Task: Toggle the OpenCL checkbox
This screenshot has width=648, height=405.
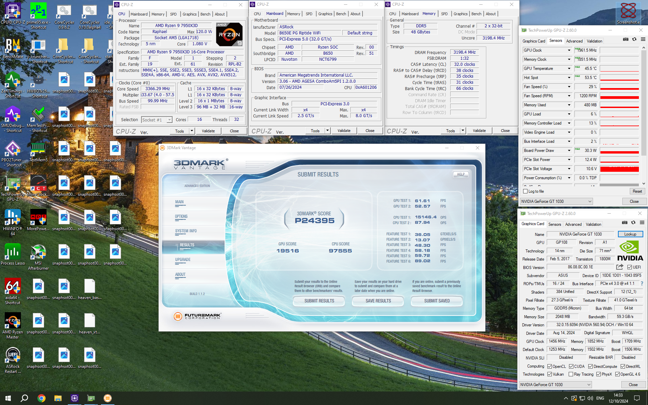Action: coord(549,366)
